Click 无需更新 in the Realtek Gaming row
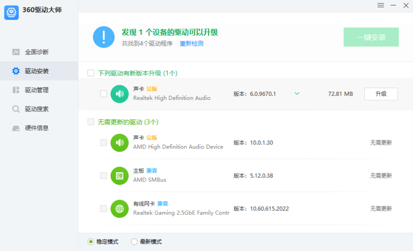The image size is (413, 251). 381,209
